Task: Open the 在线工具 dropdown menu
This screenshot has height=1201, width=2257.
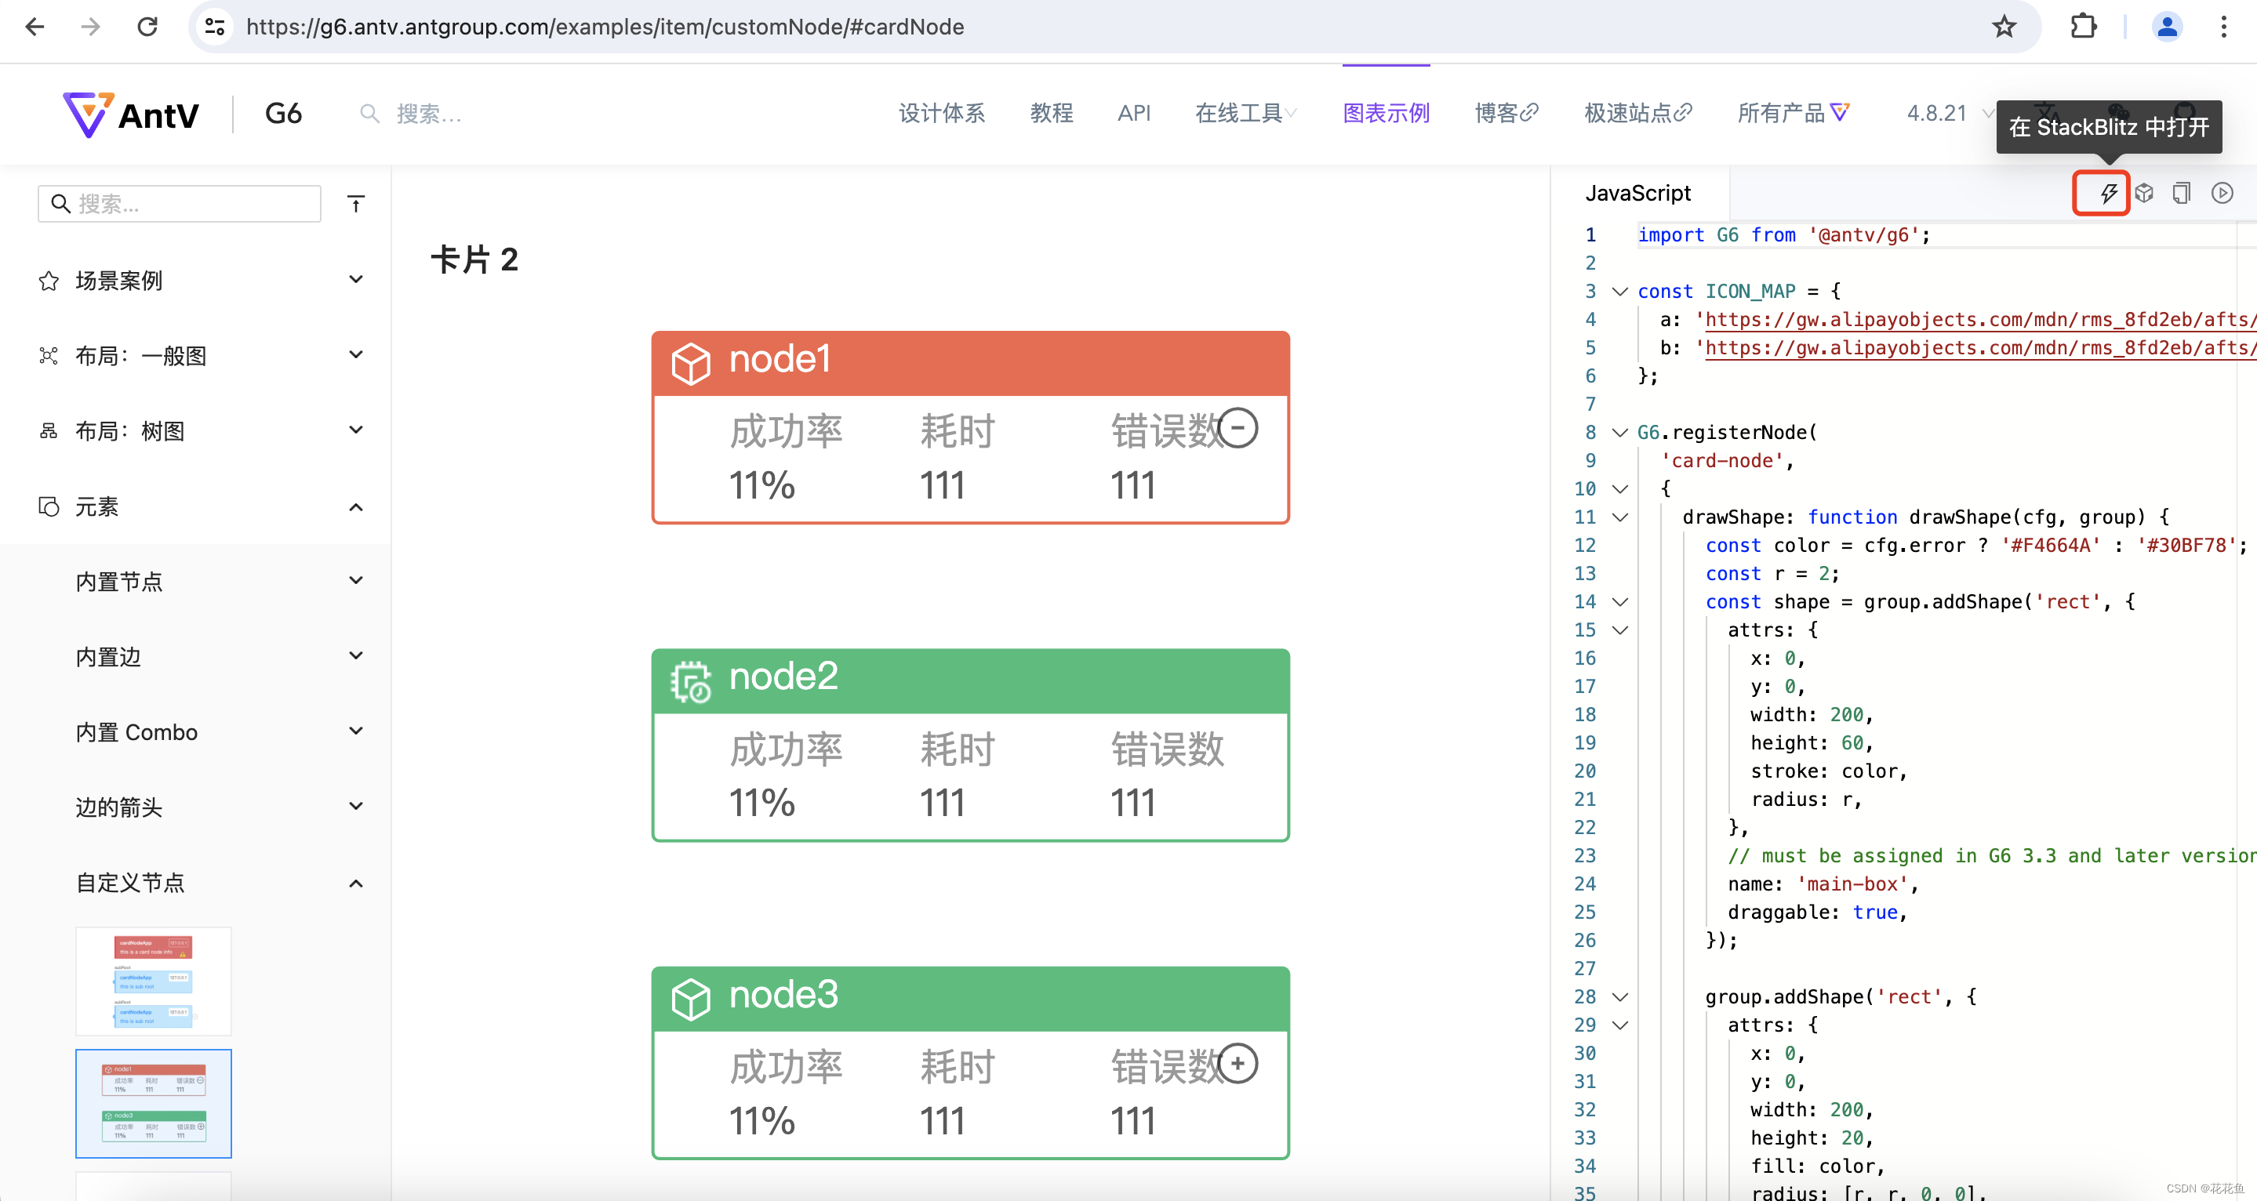Action: pyautogui.click(x=1245, y=114)
